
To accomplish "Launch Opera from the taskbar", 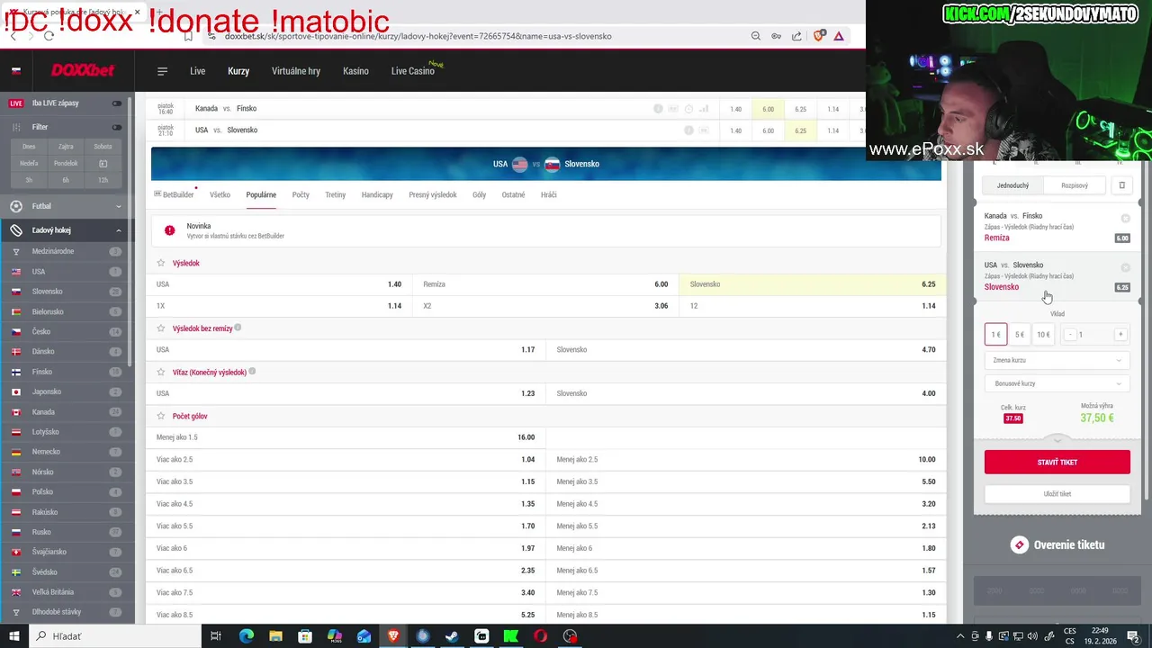I will tap(540, 636).
